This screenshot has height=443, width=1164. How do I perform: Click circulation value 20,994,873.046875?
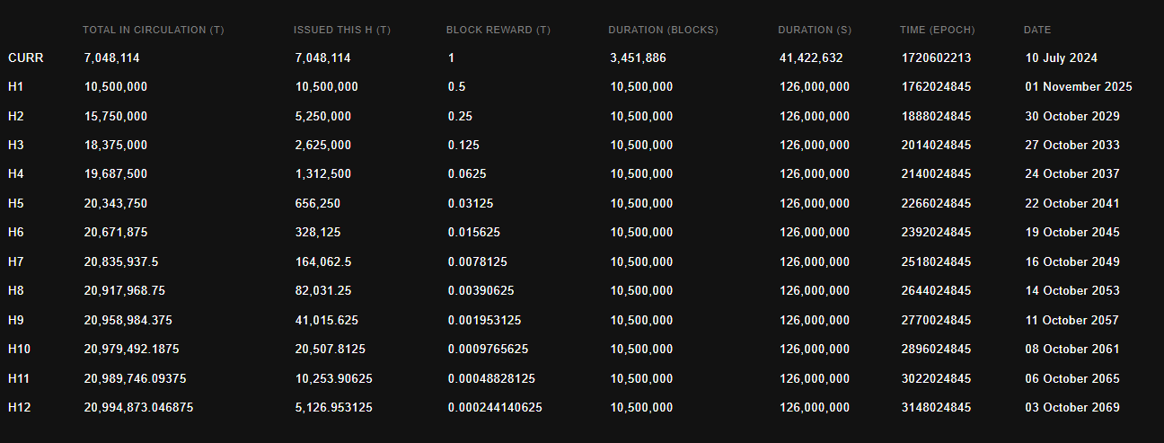click(138, 408)
